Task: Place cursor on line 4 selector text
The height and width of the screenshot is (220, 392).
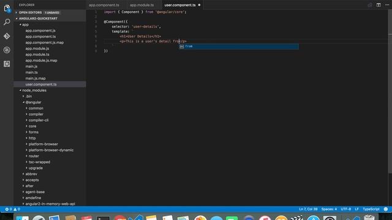Action: (136, 26)
